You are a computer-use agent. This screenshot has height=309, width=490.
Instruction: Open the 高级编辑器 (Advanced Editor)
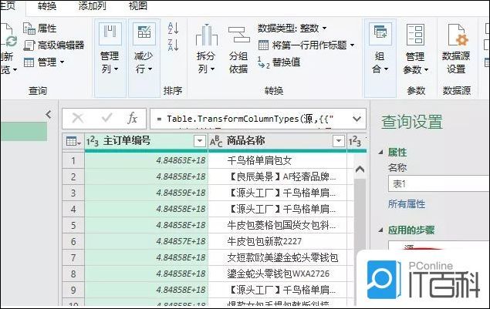54,45
